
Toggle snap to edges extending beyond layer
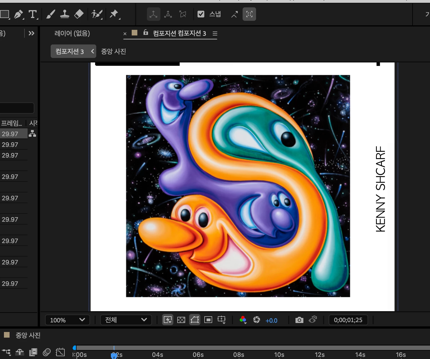[x=234, y=14]
